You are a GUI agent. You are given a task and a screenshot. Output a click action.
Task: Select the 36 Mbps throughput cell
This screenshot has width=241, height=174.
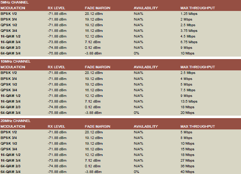pos(187,166)
